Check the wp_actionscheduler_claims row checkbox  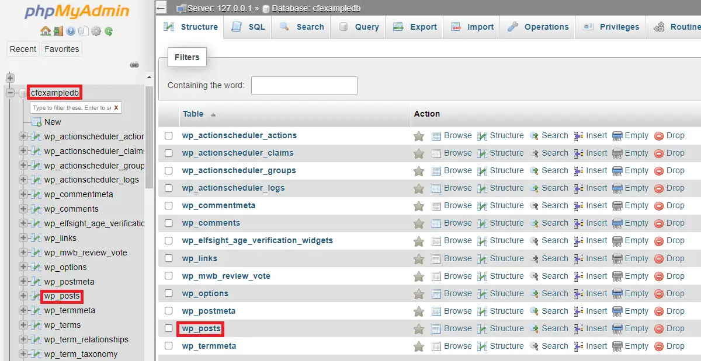tap(169, 153)
